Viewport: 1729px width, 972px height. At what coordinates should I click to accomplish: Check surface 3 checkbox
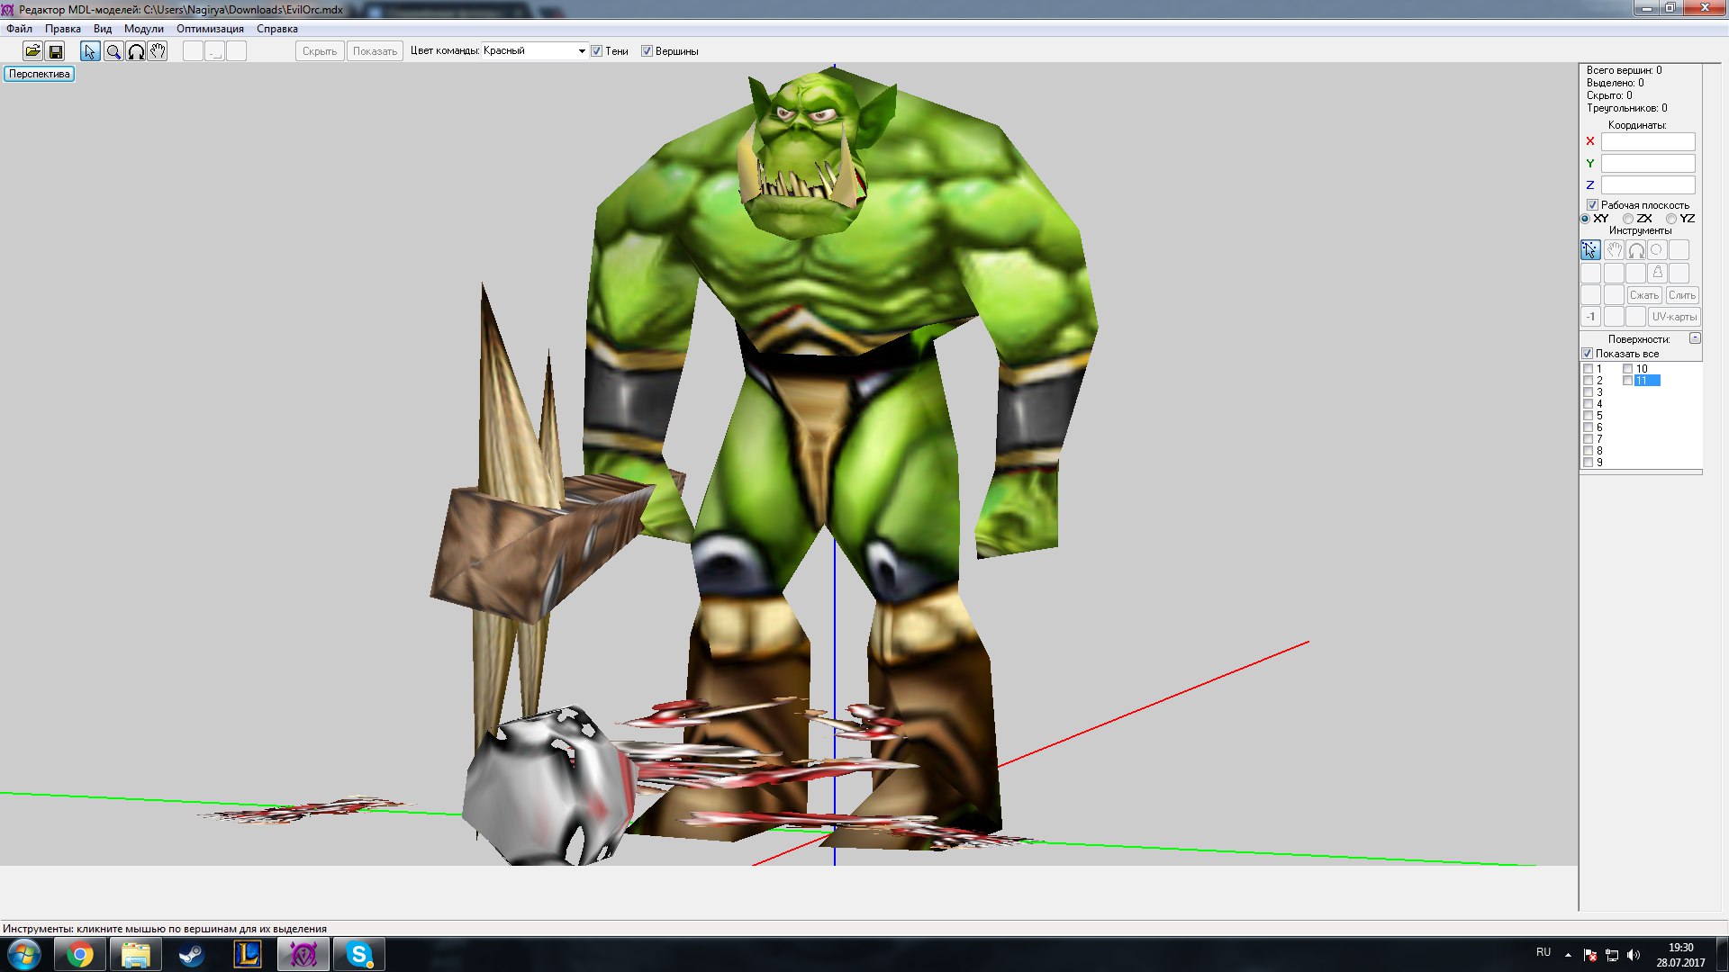1588,392
